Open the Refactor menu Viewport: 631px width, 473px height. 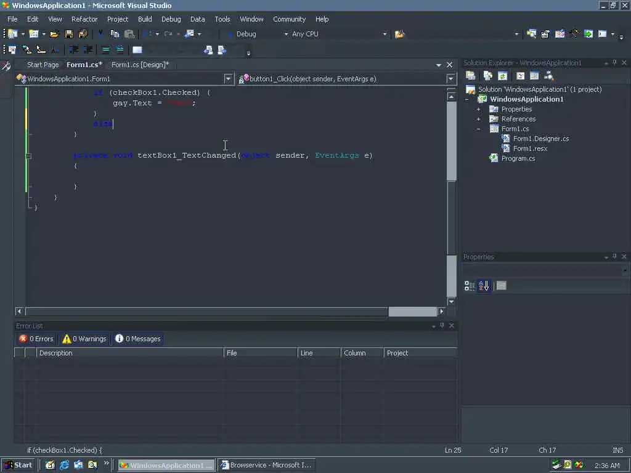click(84, 19)
